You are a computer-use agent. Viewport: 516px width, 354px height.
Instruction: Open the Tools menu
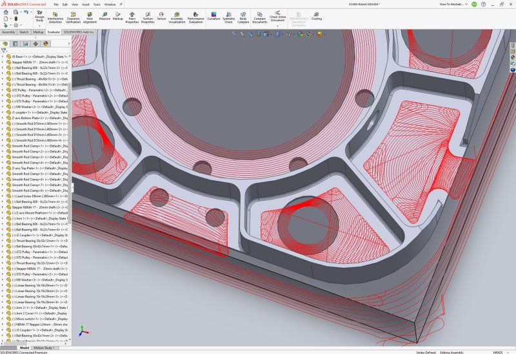click(x=97, y=5)
